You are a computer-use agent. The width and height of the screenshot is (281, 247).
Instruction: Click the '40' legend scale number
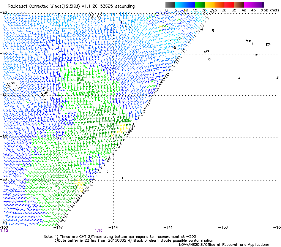click(244, 10)
